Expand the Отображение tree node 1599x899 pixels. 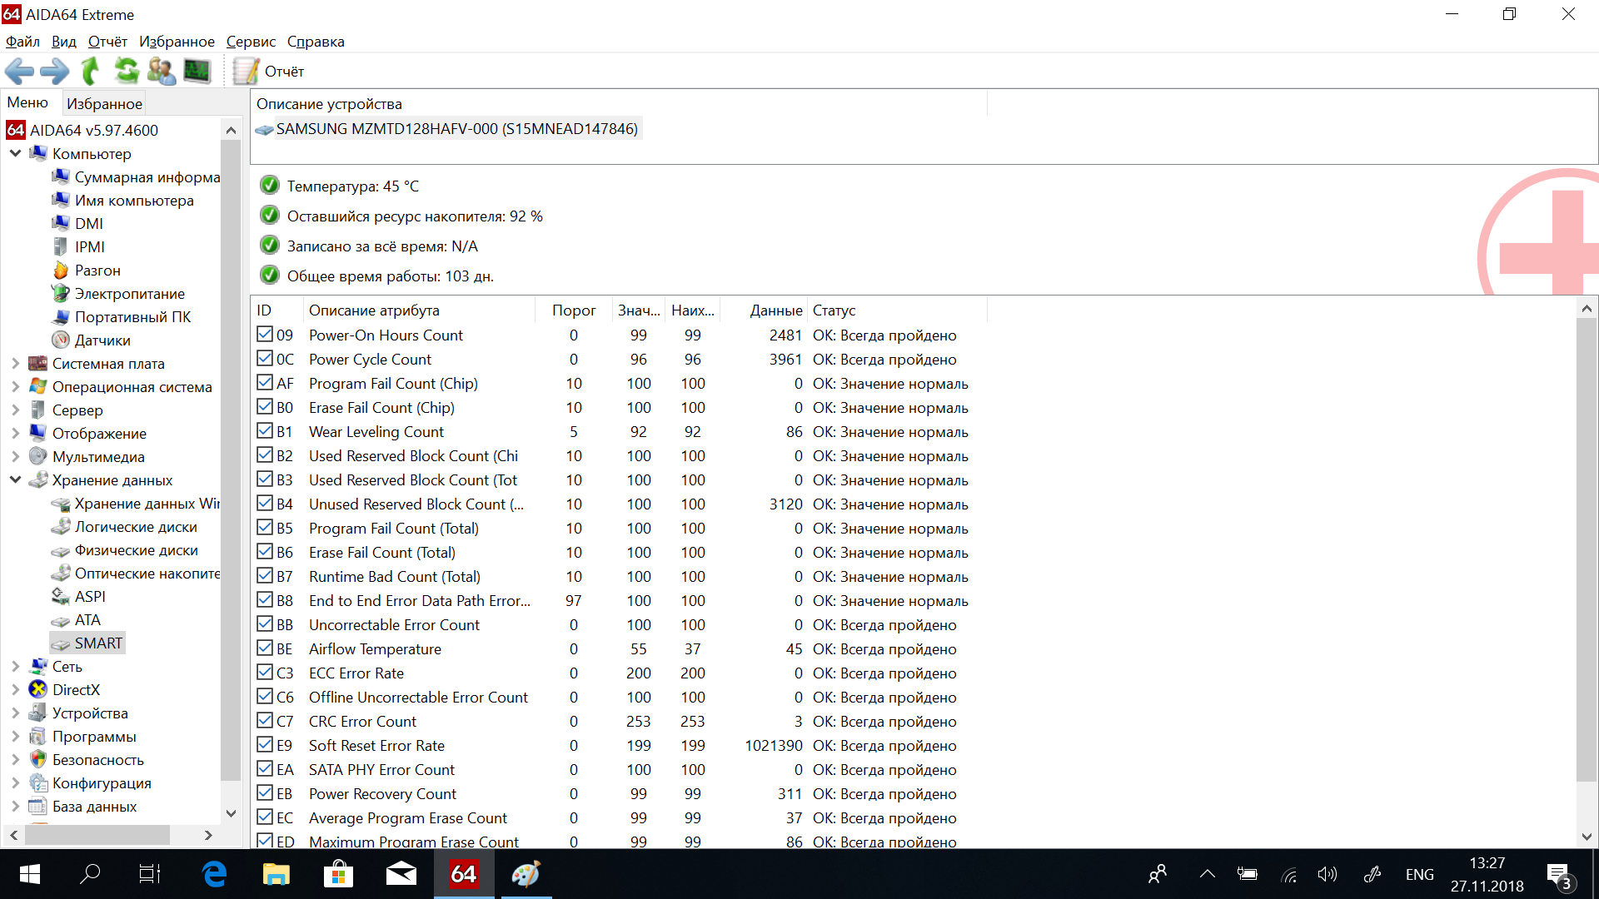[x=16, y=434]
